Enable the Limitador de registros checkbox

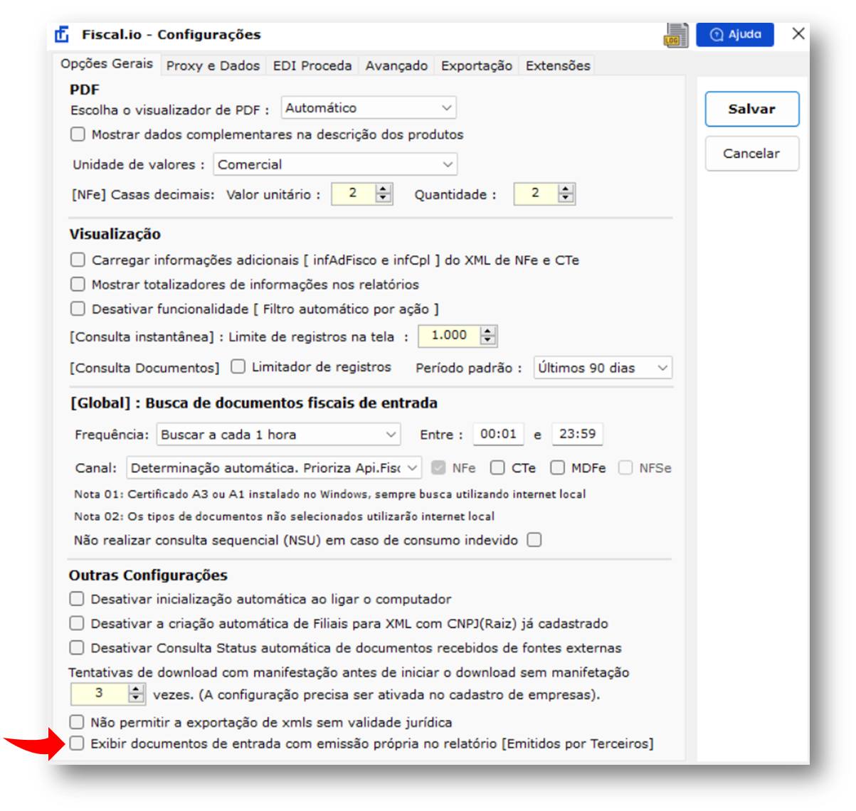point(238,366)
